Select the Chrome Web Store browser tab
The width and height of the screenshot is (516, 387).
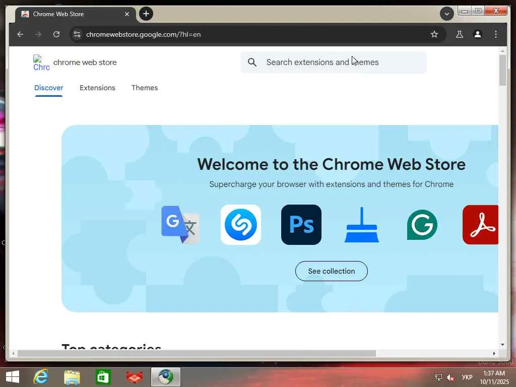(x=76, y=14)
